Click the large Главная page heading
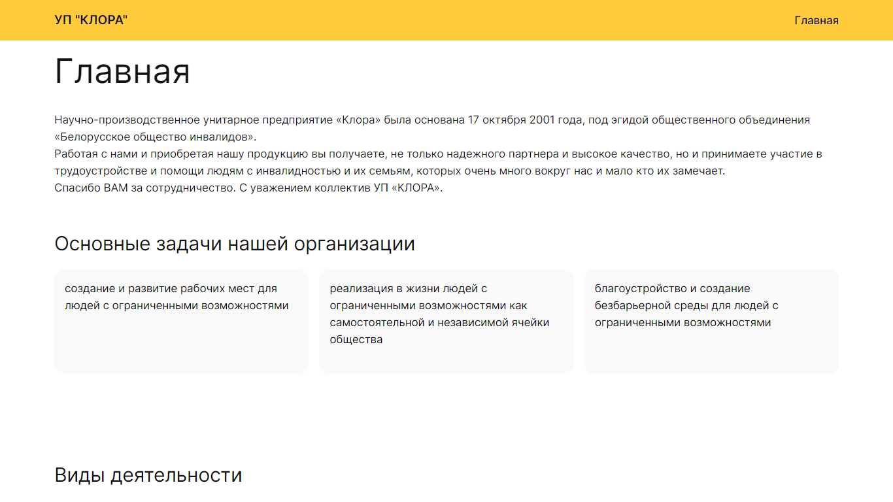The image size is (893, 502). (122, 71)
